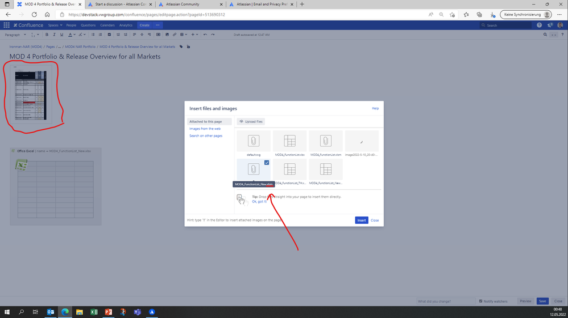Select Search on other pages tab
The image size is (568, 318).
(206, 135)
